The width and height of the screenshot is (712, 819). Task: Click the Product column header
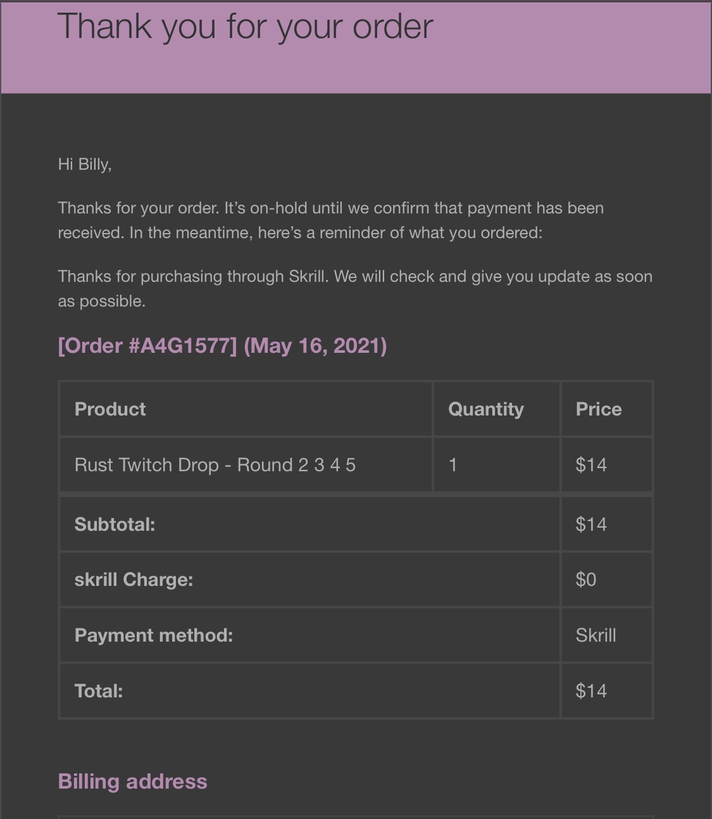pos(110,409)
